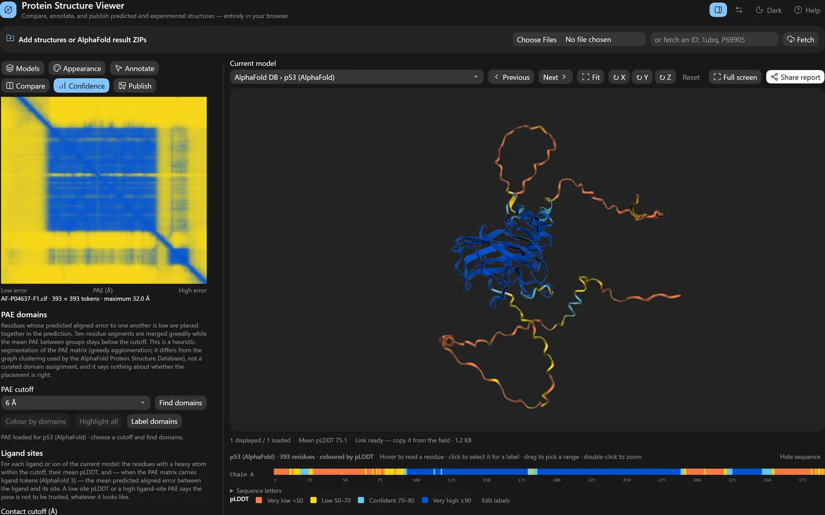Viewport: 825px width, 515px height.
Task: Toggle Colour by domains
Action: point(35,421)
